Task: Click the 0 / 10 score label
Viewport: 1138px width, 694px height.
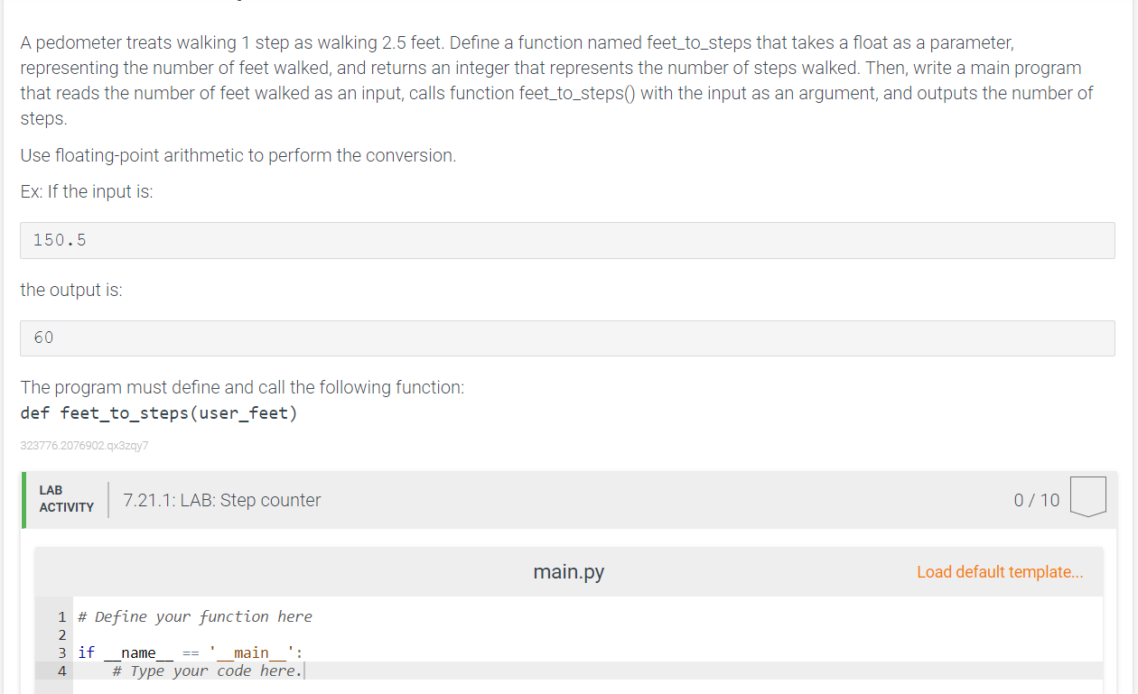Action: point(1037,500)
